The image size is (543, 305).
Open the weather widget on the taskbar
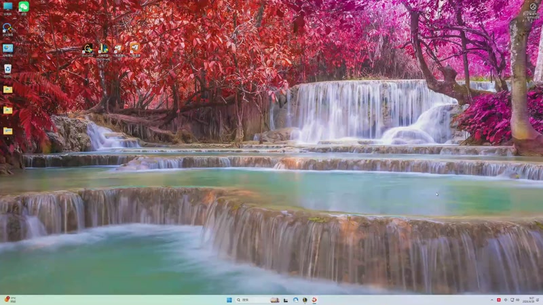point(10,300)
